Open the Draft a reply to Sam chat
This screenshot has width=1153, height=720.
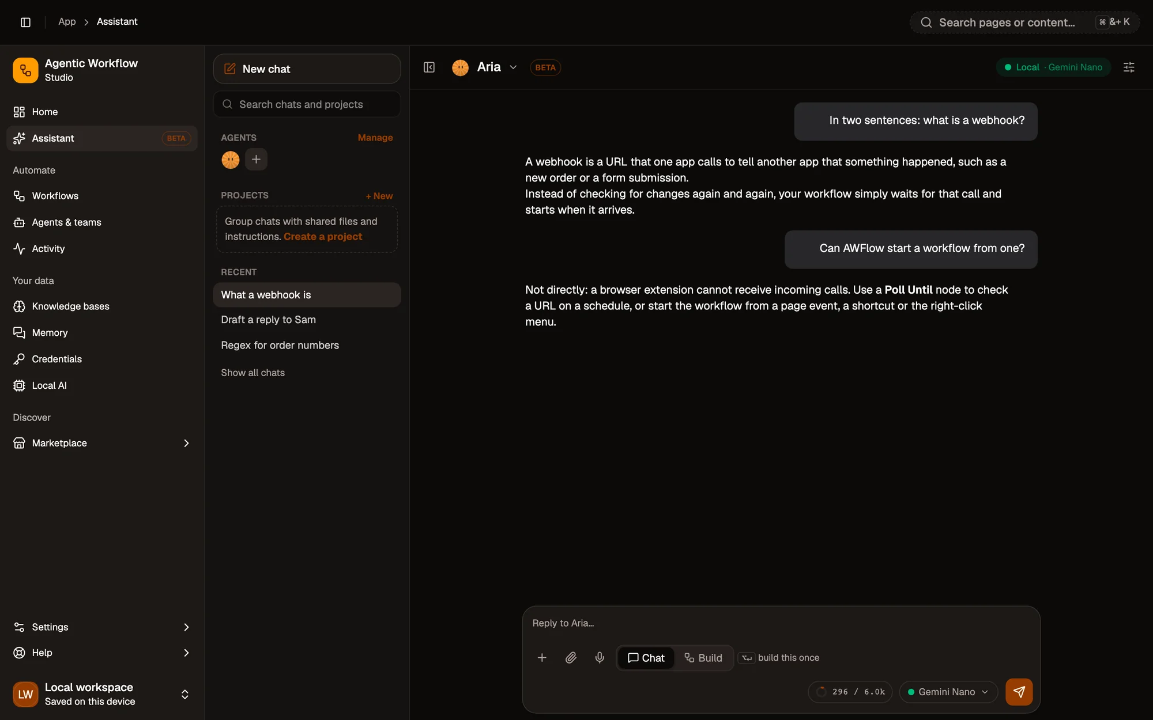pos(307,320)
